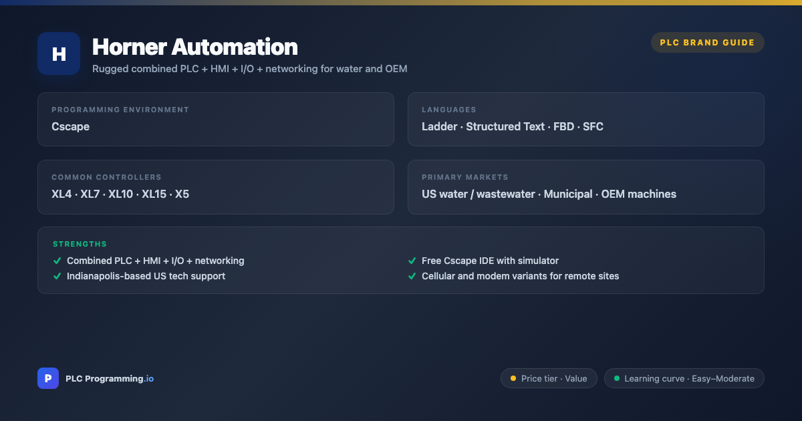Select the 'XL4 · XL7 · XL10 · XL15 · X5' text

[x=120, y=194]
